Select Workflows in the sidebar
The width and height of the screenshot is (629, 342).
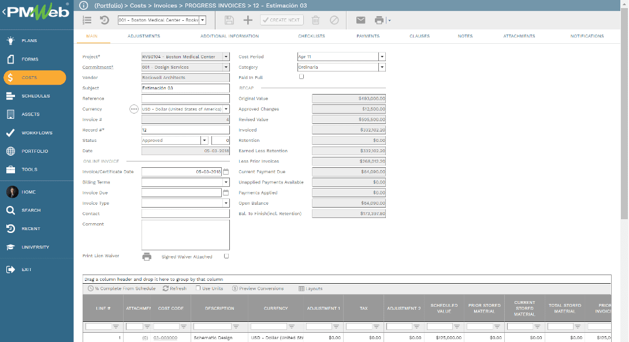coord(35,133)
